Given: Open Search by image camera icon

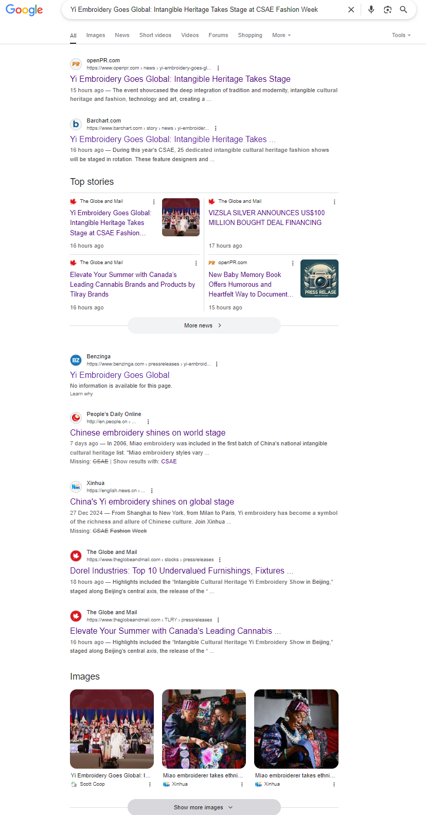Looking at the screenshot, I should [x=387, y=10].
